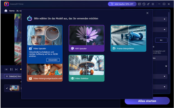Pick the Video Stabilizer model

point(86,68)
